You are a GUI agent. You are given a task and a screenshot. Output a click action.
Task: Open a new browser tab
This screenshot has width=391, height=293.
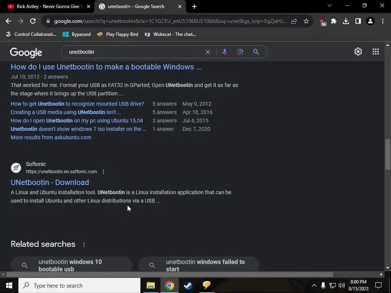pos(194,7)
